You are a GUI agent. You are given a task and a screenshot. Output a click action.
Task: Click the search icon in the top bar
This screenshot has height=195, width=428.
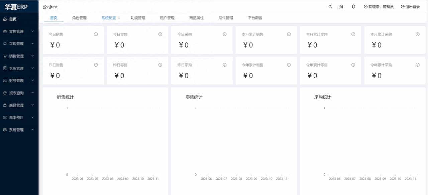point(330,6)
